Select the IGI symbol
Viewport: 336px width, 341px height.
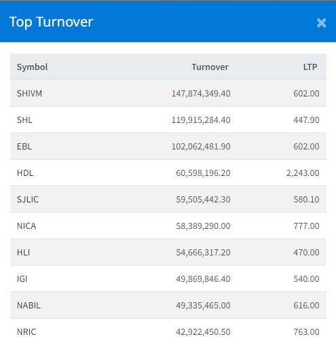point(22,279)
